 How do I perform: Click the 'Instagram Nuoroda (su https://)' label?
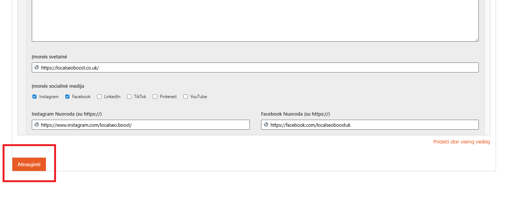[66, 114]
